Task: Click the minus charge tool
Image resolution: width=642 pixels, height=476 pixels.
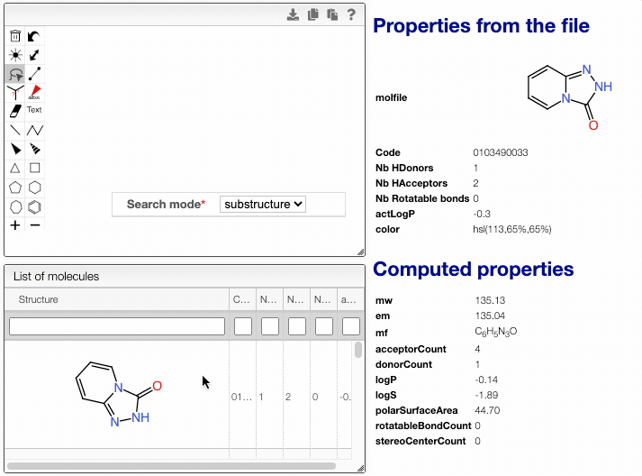Action: 34,225
